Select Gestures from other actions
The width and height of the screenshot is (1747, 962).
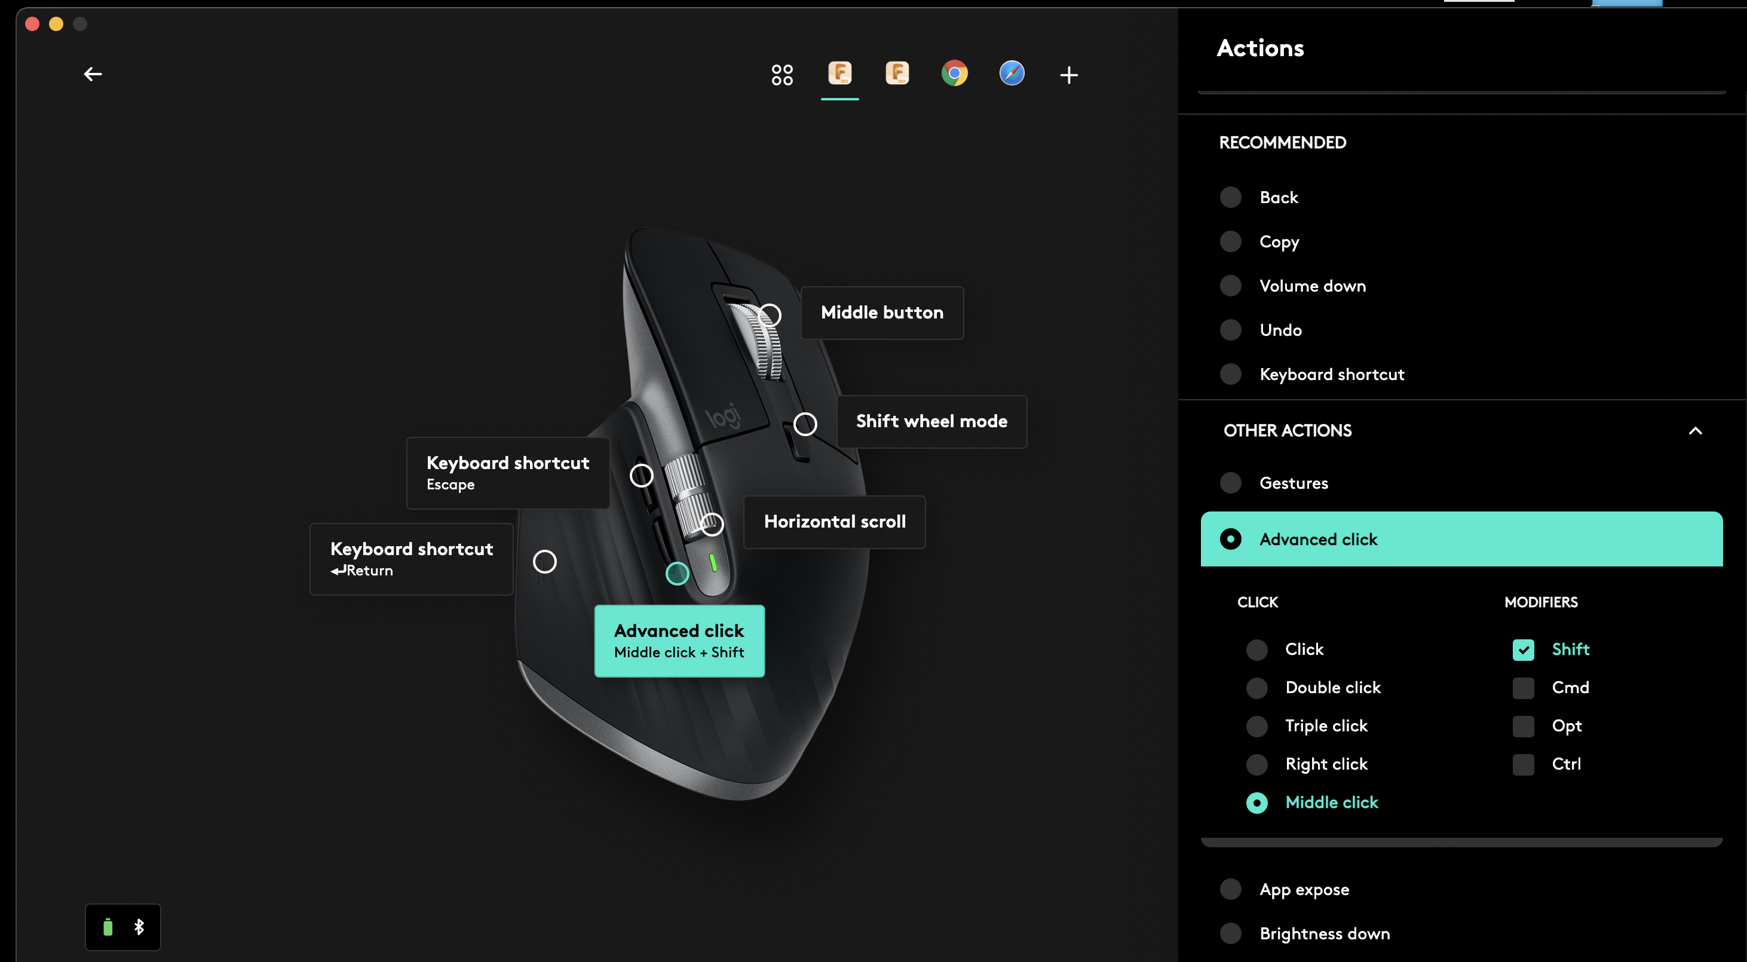coord(1294,482)
